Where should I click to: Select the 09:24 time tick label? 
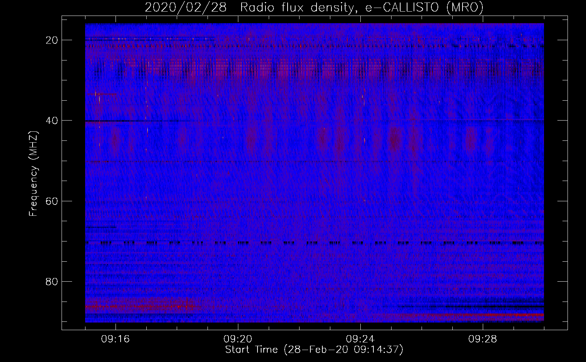coord(360,339)
